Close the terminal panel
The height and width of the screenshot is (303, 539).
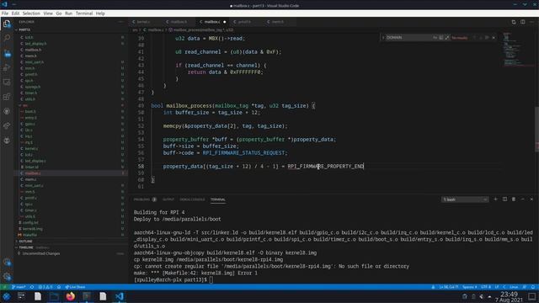click(531, 199)
